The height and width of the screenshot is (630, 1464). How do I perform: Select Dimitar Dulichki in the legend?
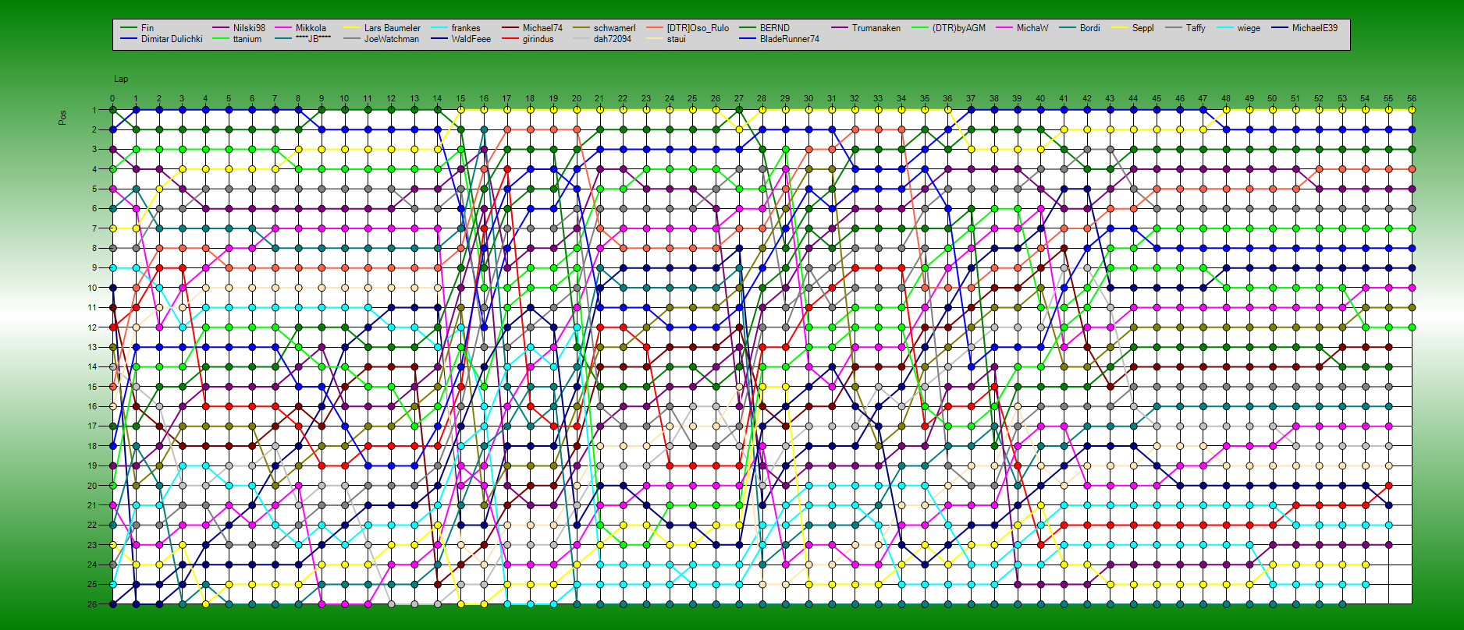click(171, 39)
